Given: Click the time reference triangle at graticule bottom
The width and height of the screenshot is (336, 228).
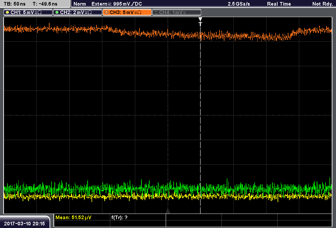Looking at the screenshot, I should [x=168, y=212].
